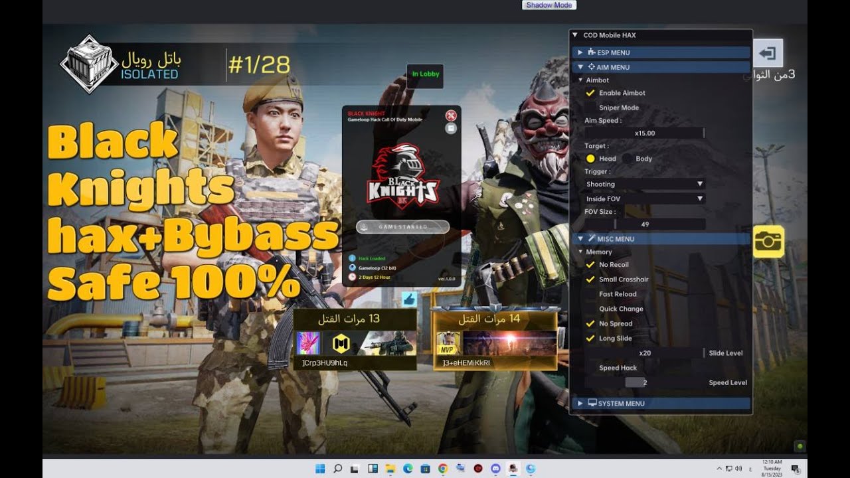Expand the SYSTEM MENU section arrow

click(580, 404)
